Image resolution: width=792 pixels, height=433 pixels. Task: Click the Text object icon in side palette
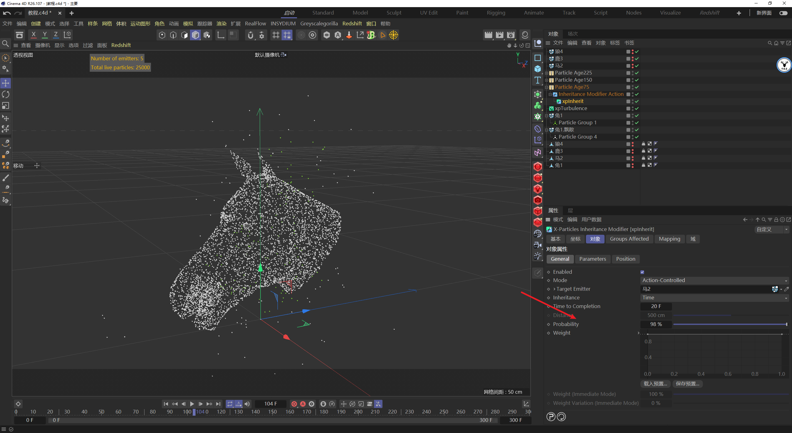(538, 80)
